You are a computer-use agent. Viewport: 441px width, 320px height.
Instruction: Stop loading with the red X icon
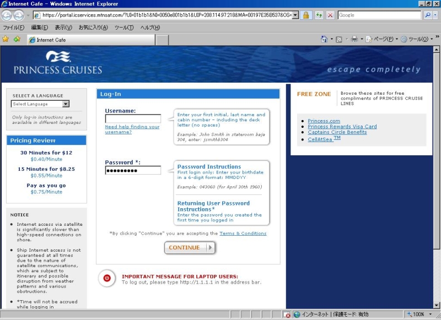tap(330, 15)
